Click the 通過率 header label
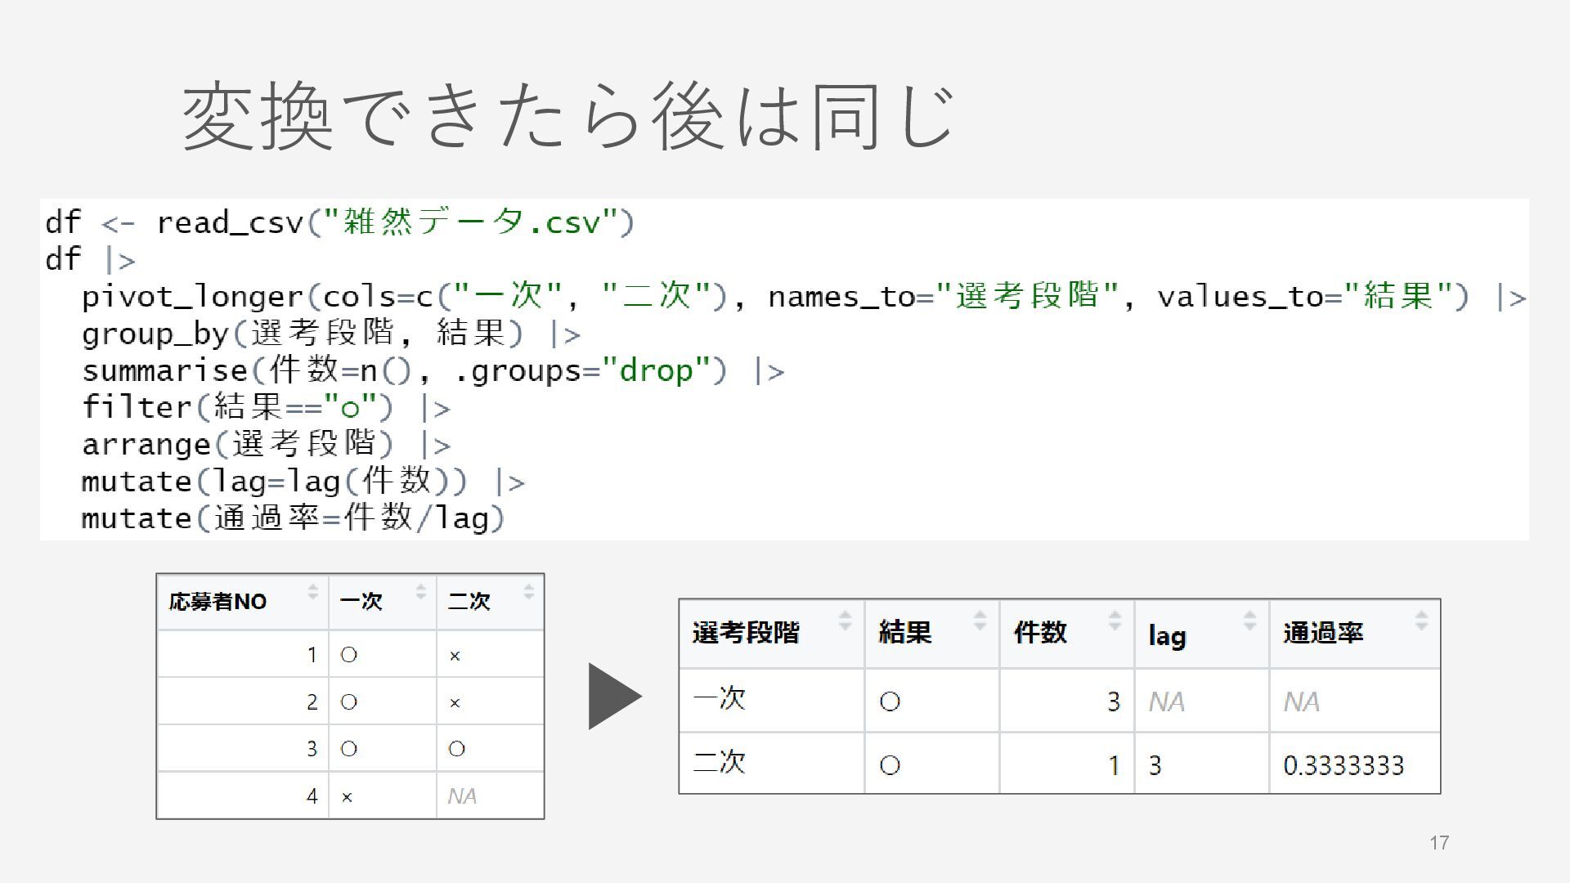The width and height of the screenshot is (1570, 883). pyautogui.click(x=1323, y=632)
